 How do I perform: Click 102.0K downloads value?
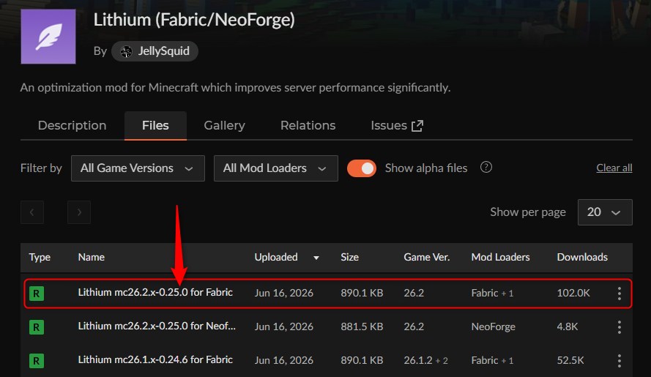[573, 293]
